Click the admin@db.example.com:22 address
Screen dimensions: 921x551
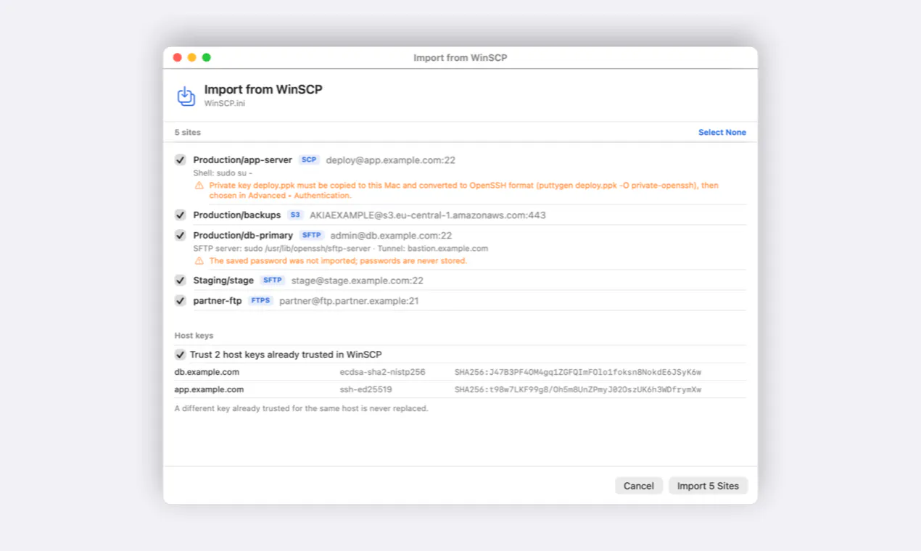[392, 236]
